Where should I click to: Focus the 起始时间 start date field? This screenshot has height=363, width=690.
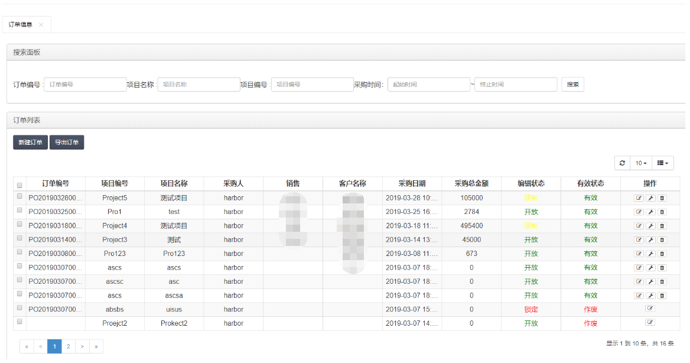428,85
